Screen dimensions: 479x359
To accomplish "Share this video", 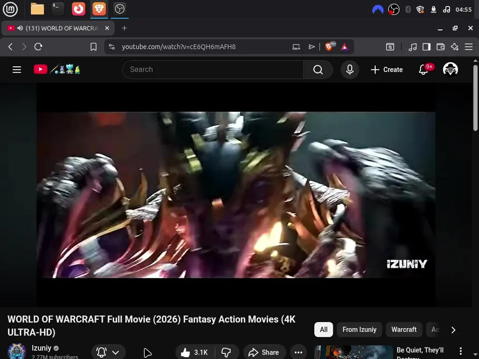I will click(x=264, y=353).
